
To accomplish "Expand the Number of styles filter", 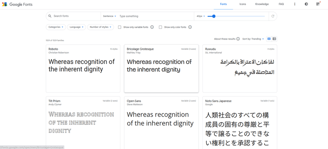I will coord(101,27).
